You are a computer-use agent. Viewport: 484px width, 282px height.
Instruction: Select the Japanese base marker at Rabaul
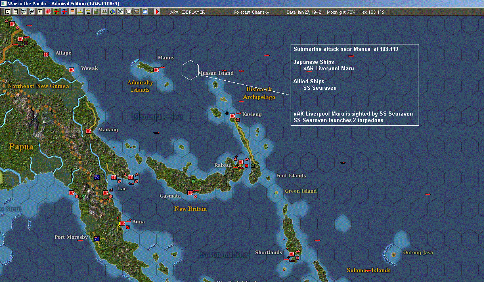241,162
